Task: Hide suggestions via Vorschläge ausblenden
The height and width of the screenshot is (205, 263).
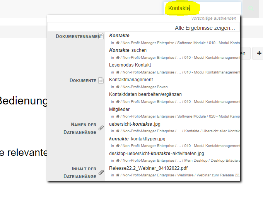Action: tap(213, 18)
